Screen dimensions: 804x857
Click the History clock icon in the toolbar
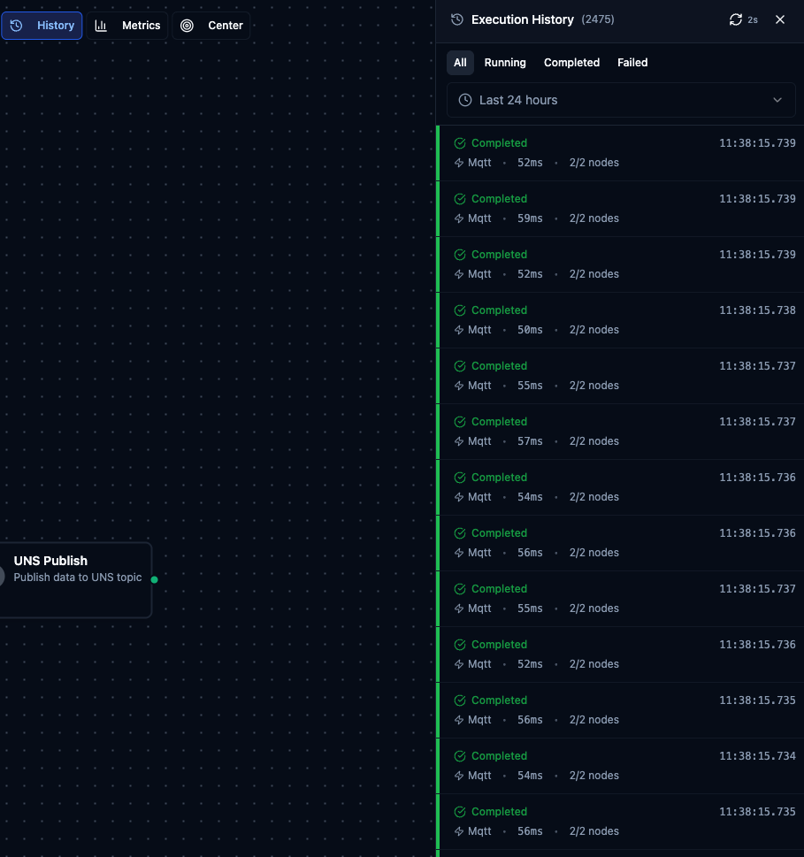[x=24, y=25]
